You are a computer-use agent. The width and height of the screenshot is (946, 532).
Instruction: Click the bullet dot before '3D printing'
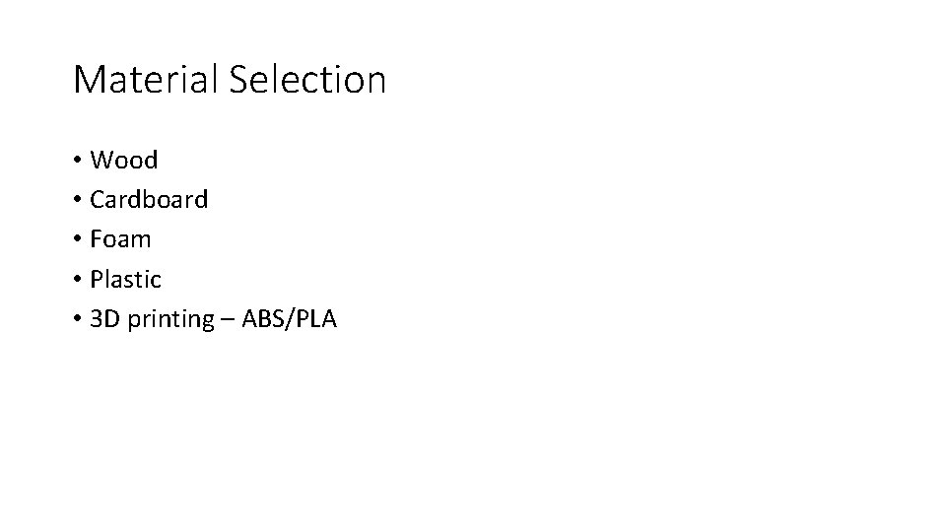click(x=77, y=319)
